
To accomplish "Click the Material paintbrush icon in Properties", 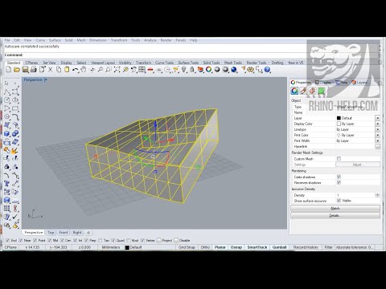I will 303,91.
